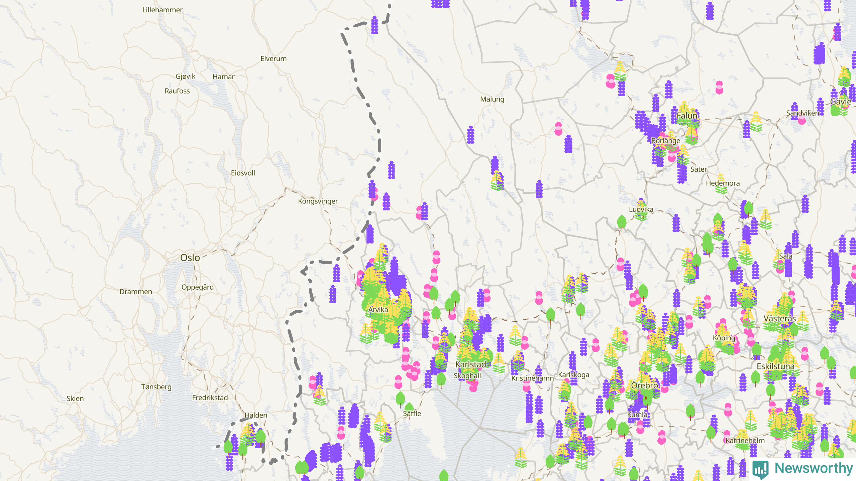856x481 pixels.
Task: Click green tree marker directly above Säffle
Action: point(400,399)
